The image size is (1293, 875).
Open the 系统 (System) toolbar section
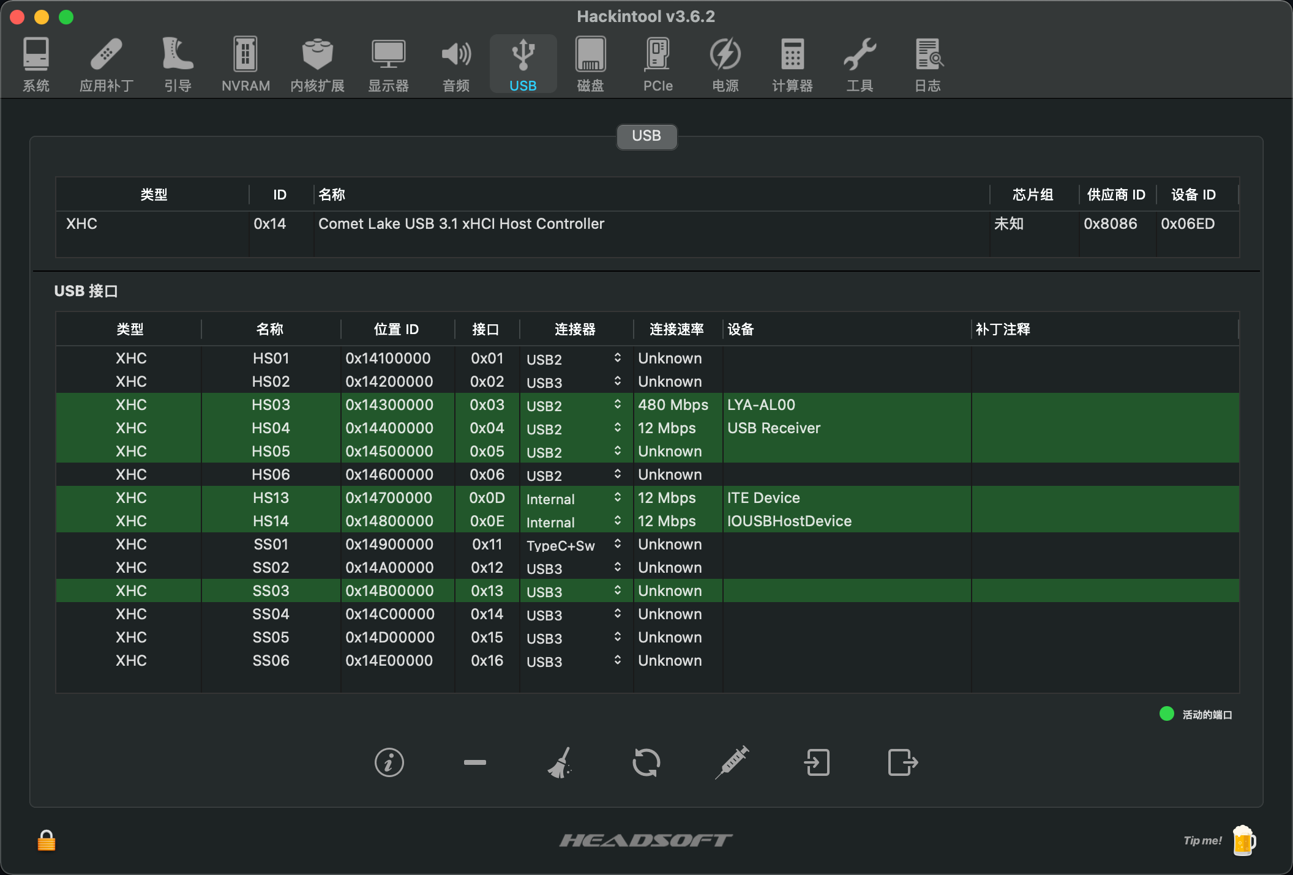(36, 64)
